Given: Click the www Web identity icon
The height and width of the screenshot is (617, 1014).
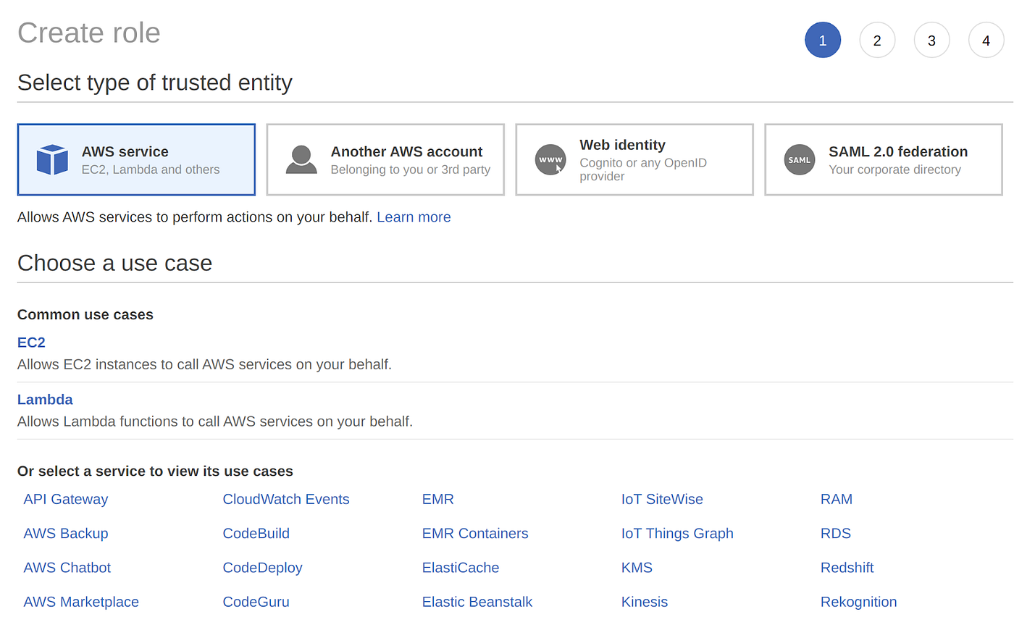Looking at the screenshot, I should [x=550, y=160].
